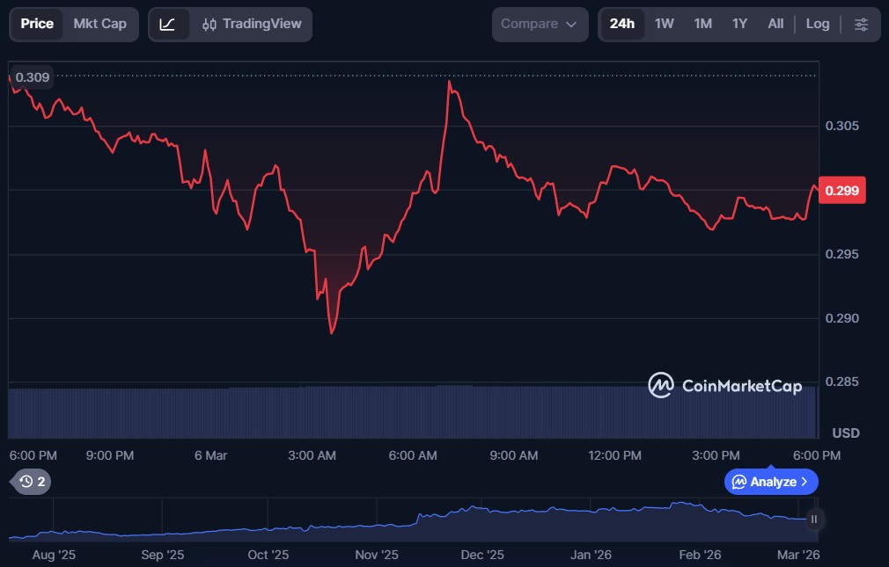Switch to line chart view icon
This screenshot has height=567, width=889.
[167, 24]
